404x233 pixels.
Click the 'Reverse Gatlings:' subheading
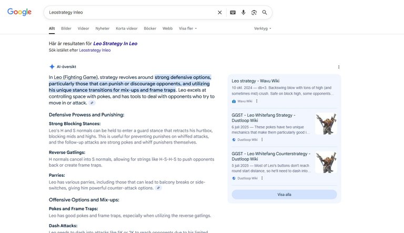point(67,153)
